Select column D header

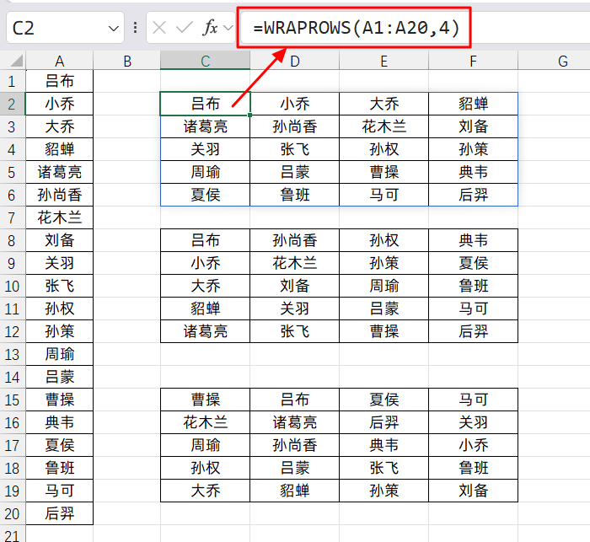point(295,61)
